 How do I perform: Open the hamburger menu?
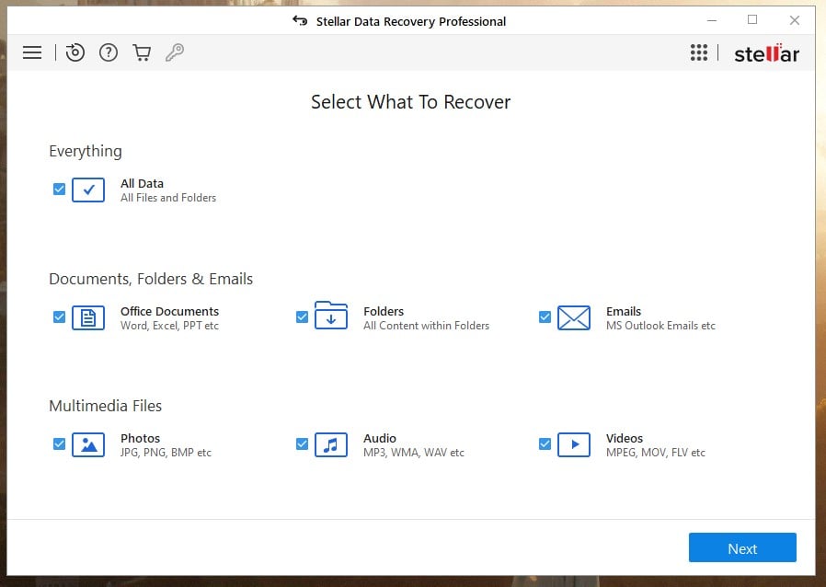coord(32,52)
